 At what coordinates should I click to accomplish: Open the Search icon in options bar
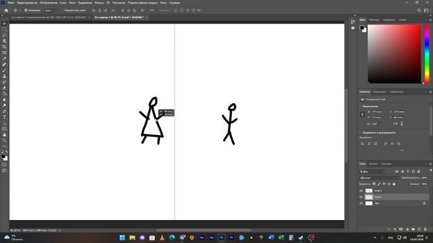(x=419, y=11)
